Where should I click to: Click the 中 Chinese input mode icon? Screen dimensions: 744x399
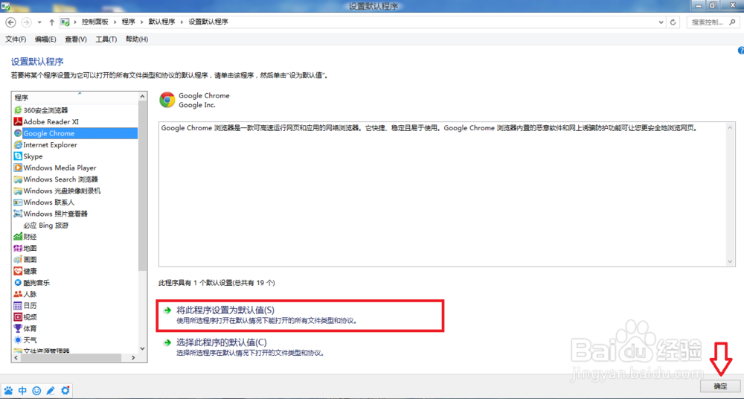(23, 391)
